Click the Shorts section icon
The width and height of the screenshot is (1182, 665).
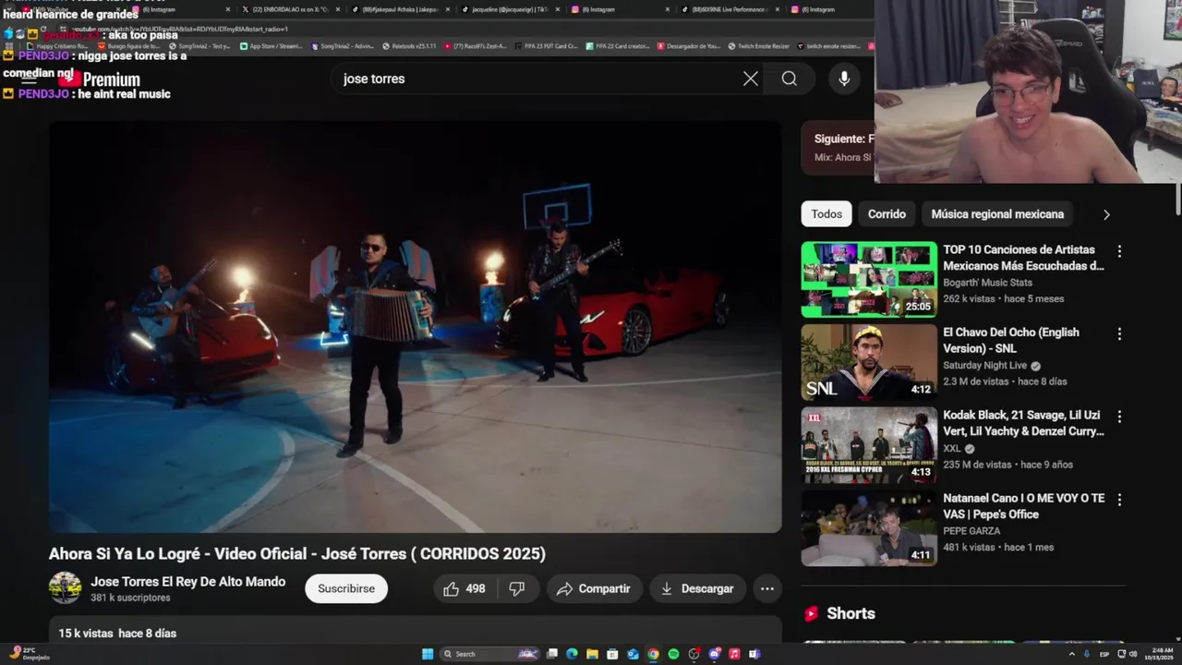(x=811, y=613)
